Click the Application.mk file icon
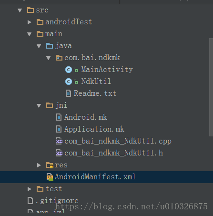This screenshot has width=213, height=216. (x=59, y=129)
